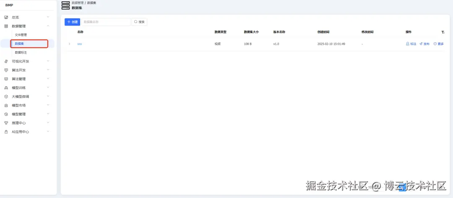The height and width of the screenshot is (198, 453).
Task: Click the 模型市场 icon in sidebar
Action: pyautogui.click(x=6, y=105)
